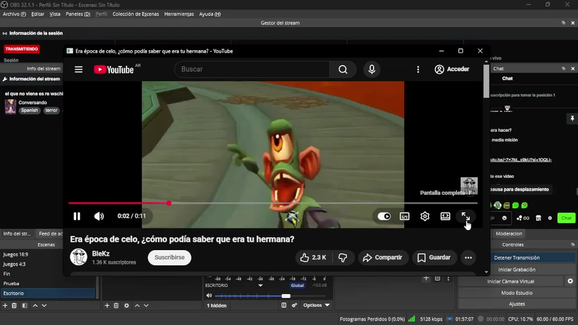Click Acceder to sign in
Screen dimensions: 578x325
click(x=452, y=69)
